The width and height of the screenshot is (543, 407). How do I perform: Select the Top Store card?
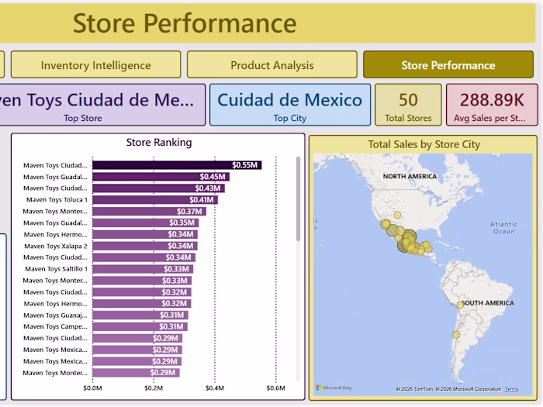[102, 105]
